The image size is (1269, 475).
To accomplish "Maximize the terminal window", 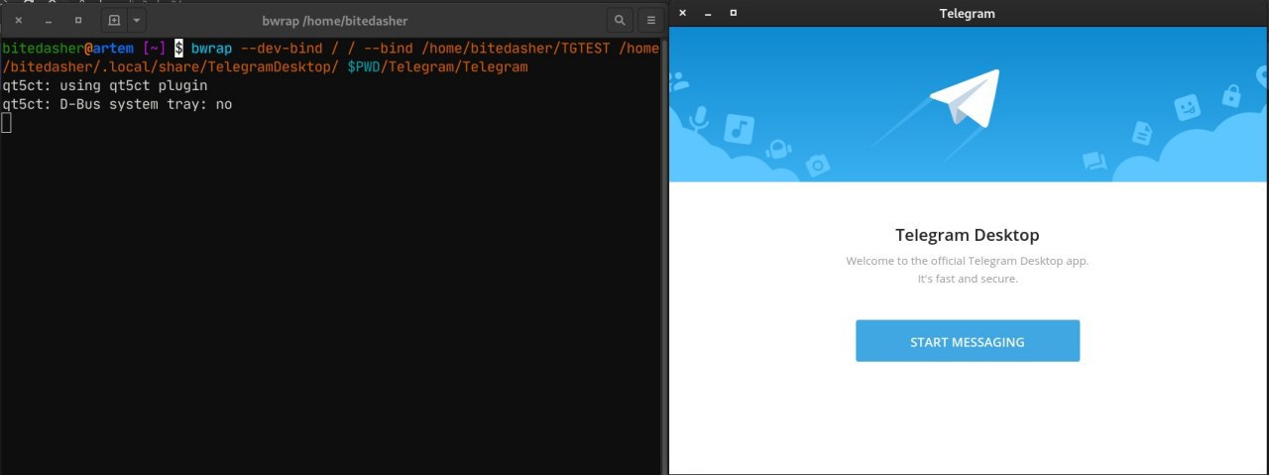I will 78,20.
